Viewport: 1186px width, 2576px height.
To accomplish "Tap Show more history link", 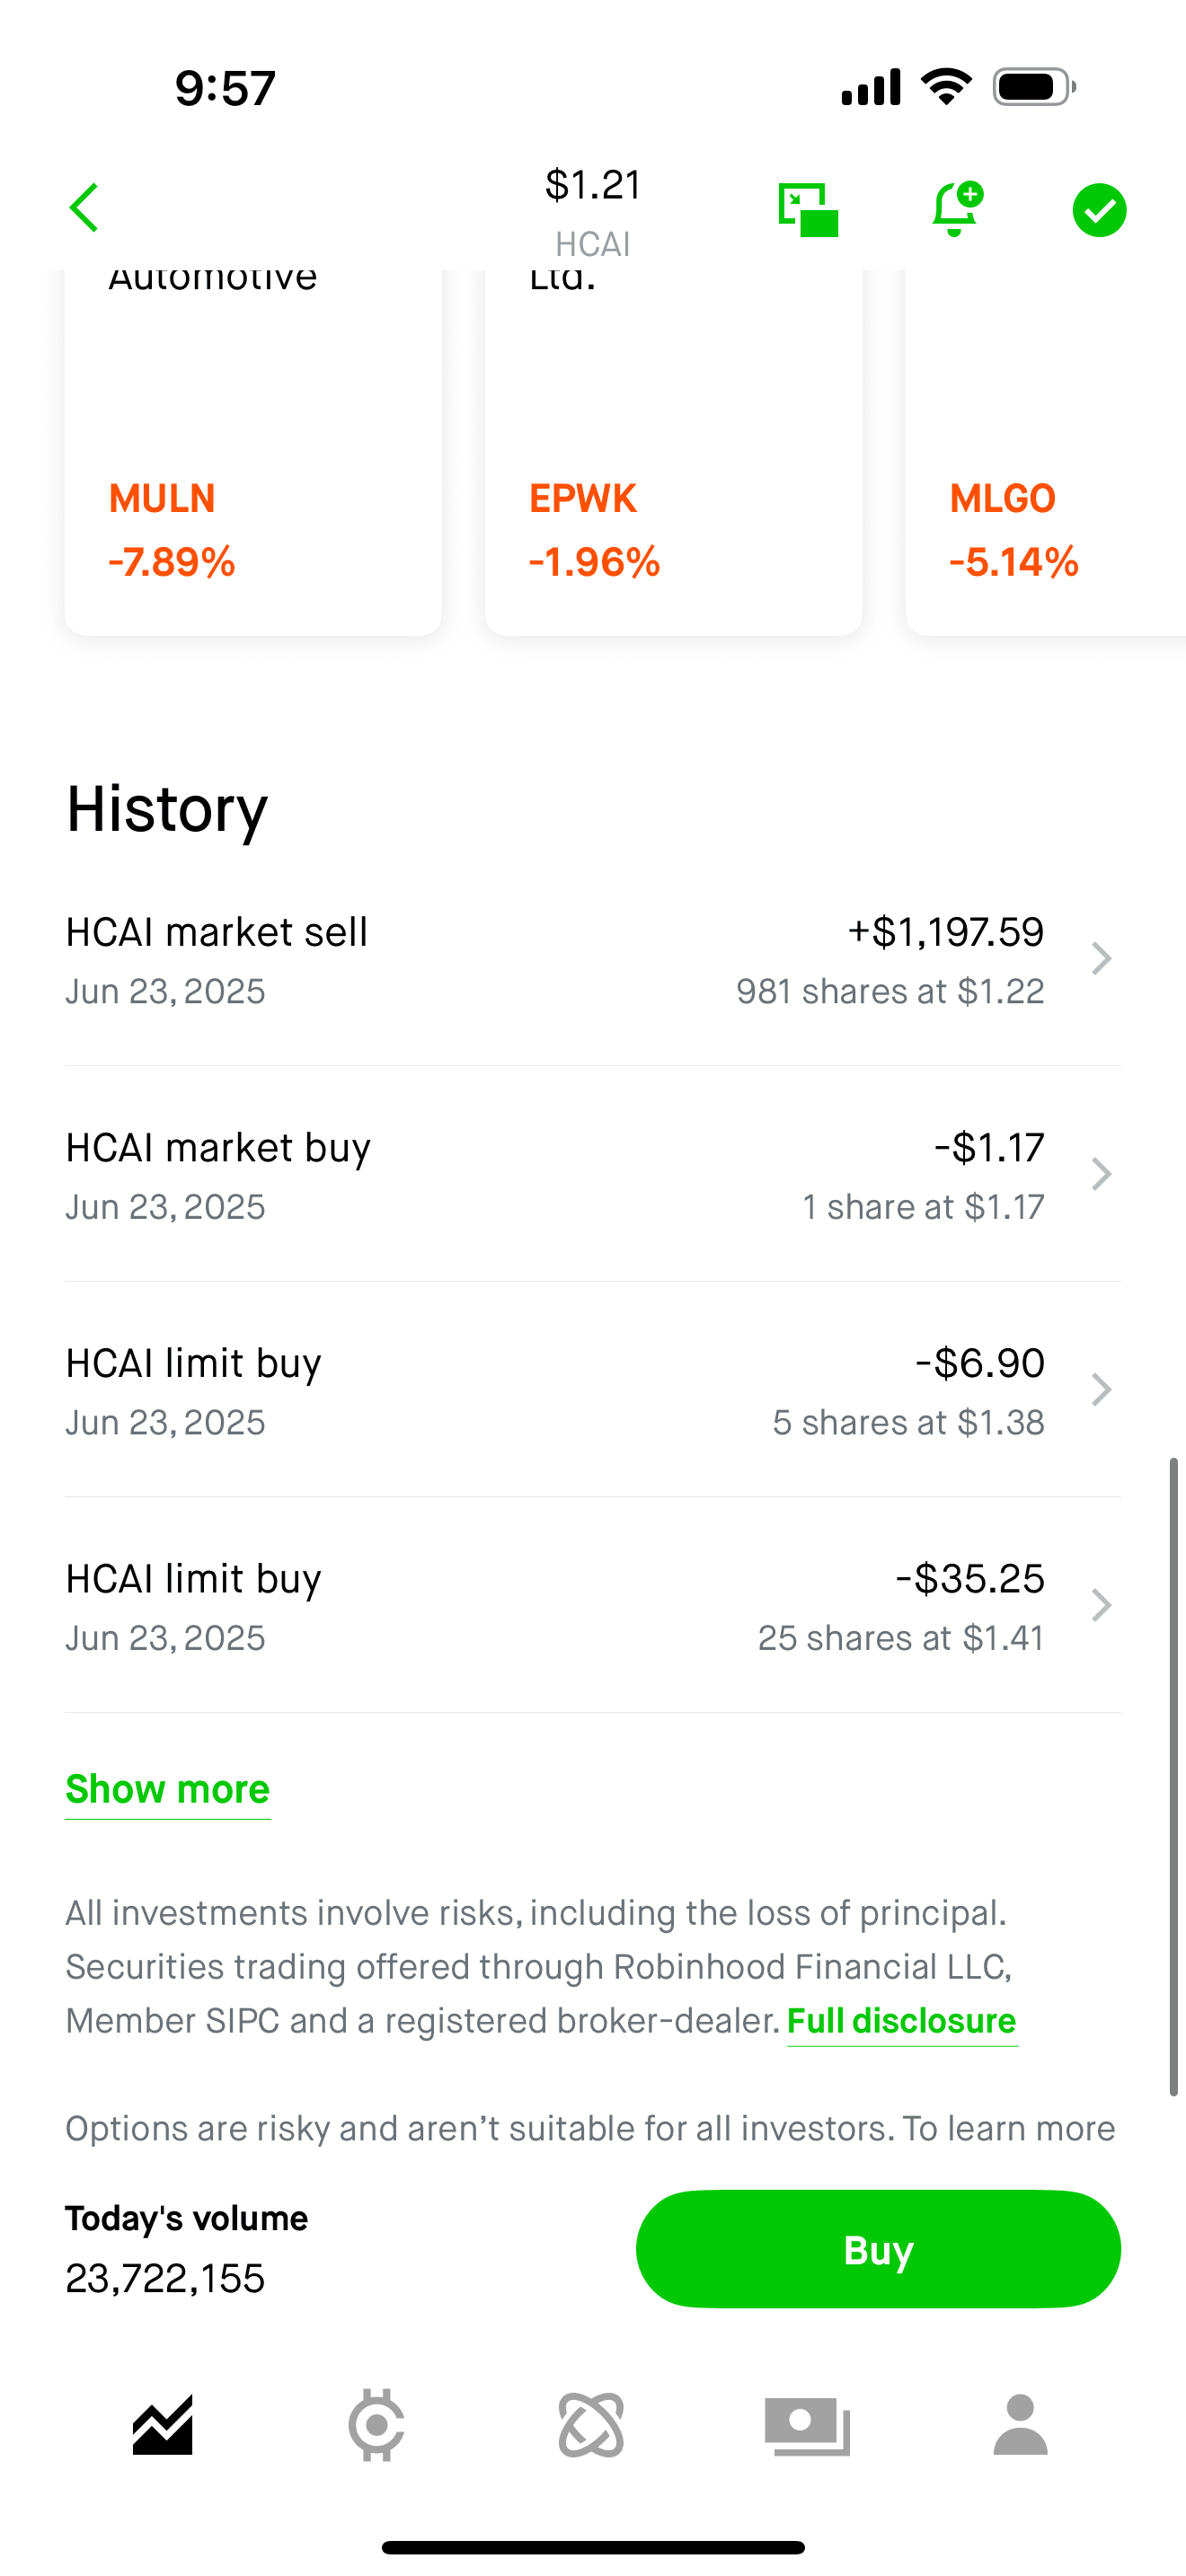I will click(168, 1789).
